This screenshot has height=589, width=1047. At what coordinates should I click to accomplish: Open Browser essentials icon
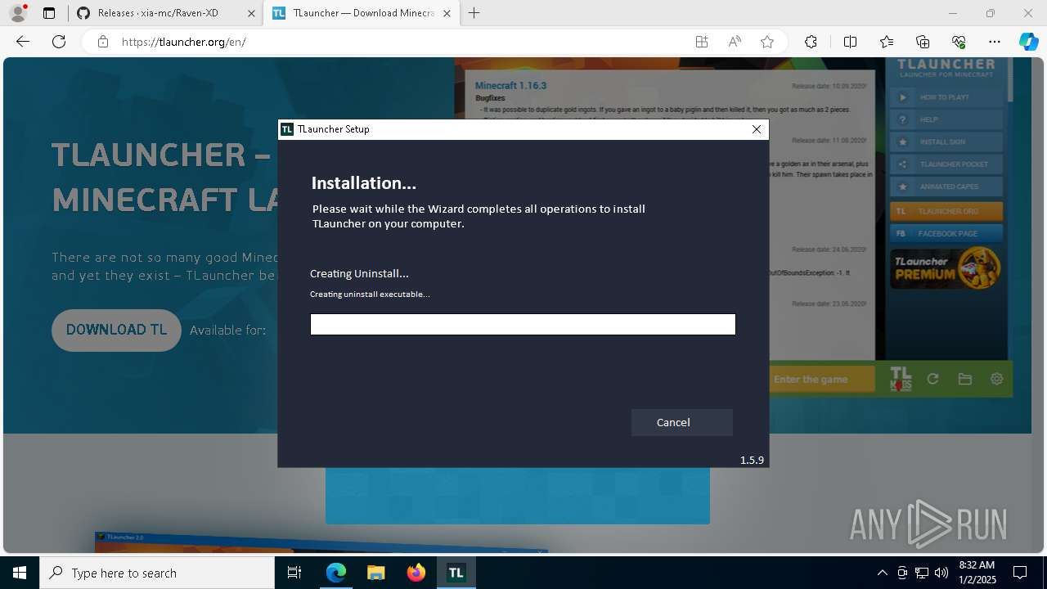pos(959,42)
